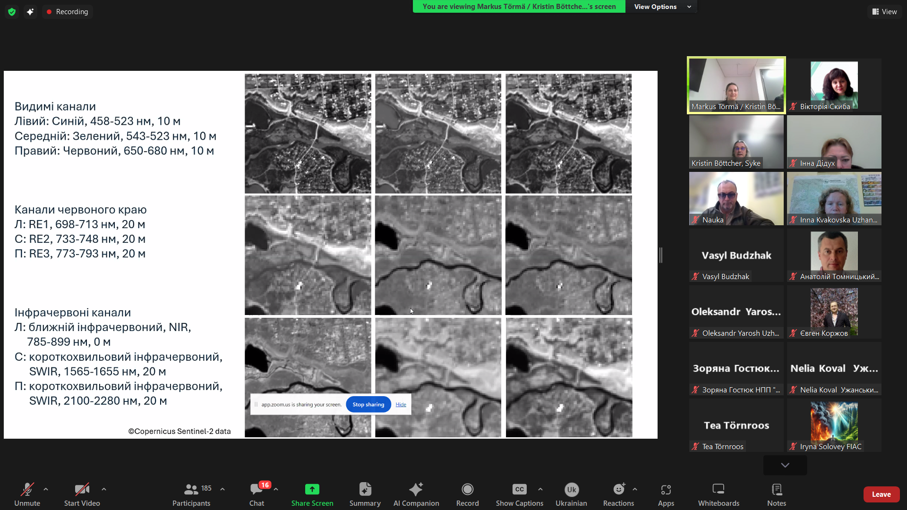Open the meeting Summary

click(365, 494)
